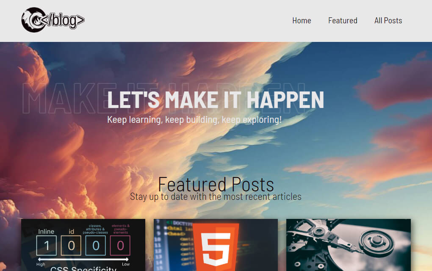Click the LET'S MAKE IT HAPPEN heading
The image size is (432, 271).
(216, 100)
